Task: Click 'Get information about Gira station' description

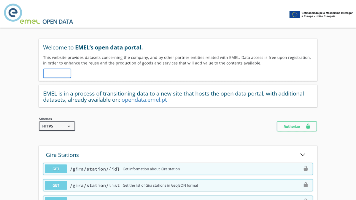Action: tap(151, 169)
